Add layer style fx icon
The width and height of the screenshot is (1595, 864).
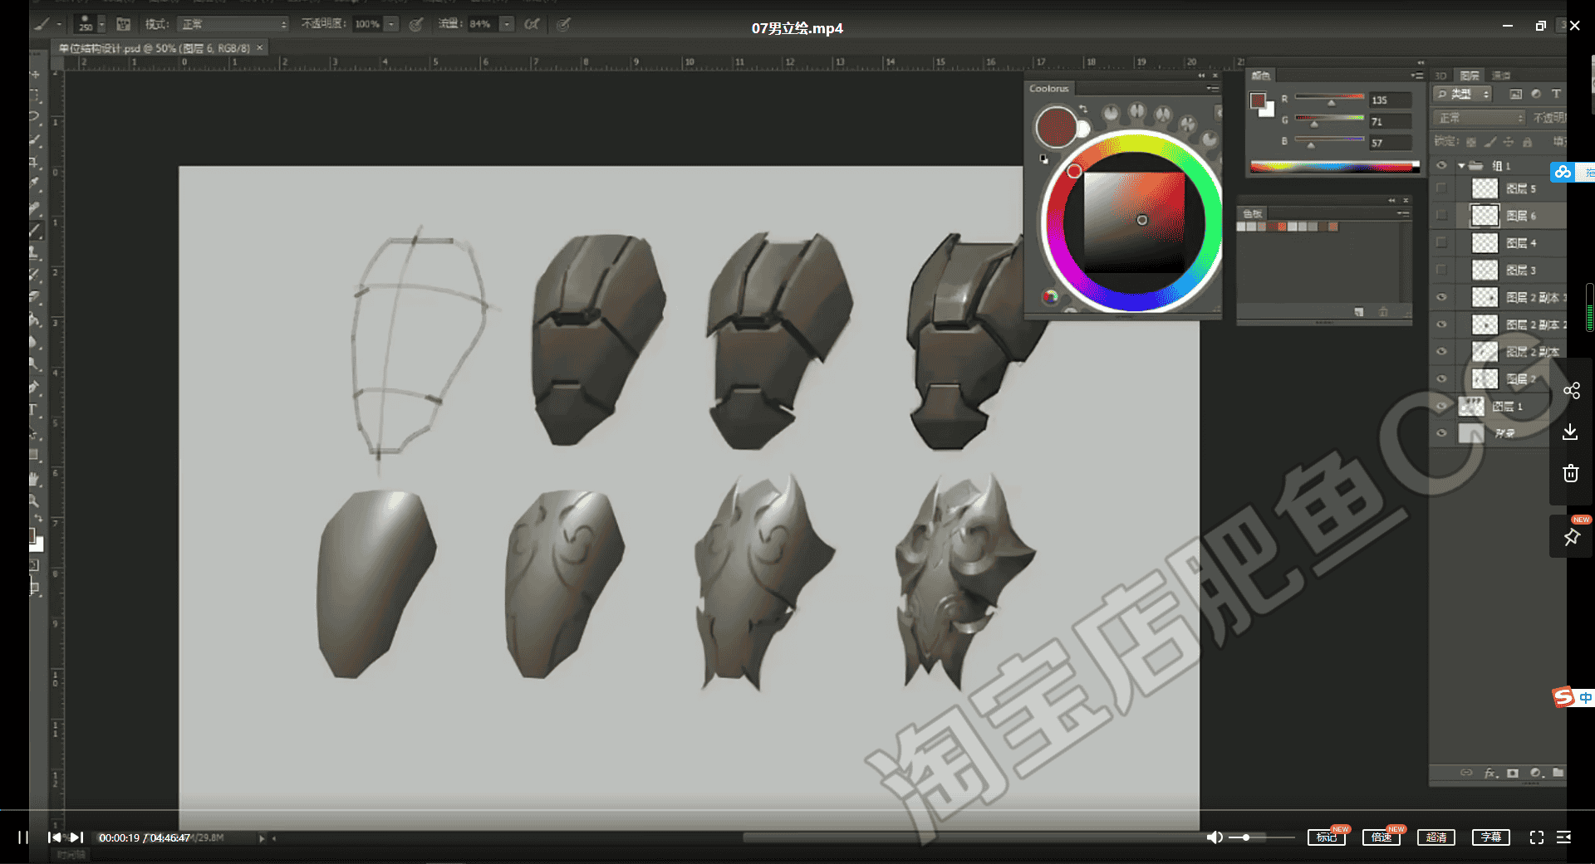click(x=1491, y=773)
